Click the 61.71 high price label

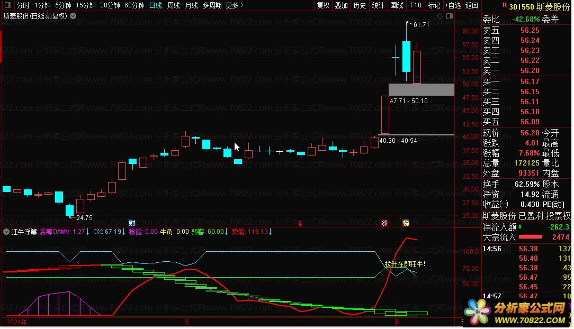(421, 24)
